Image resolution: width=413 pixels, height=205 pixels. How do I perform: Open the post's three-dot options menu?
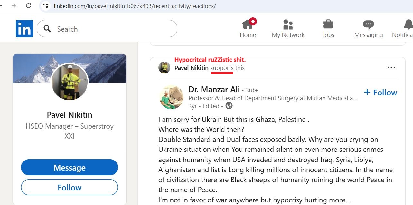[391, 68]
